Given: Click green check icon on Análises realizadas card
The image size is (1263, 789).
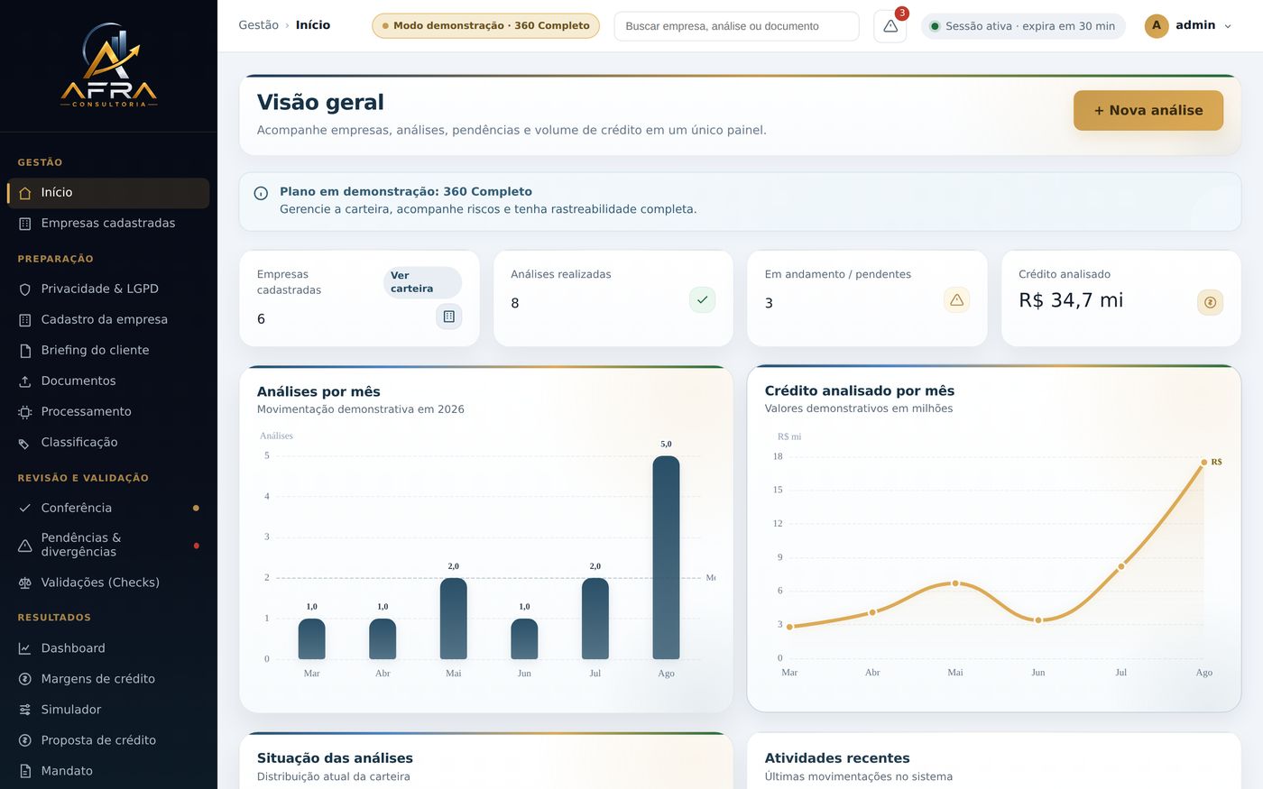Looking at the screenshot, I should click(702, 299).
